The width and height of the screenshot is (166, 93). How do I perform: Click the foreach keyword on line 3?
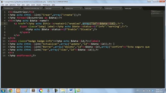coord(22,18)
